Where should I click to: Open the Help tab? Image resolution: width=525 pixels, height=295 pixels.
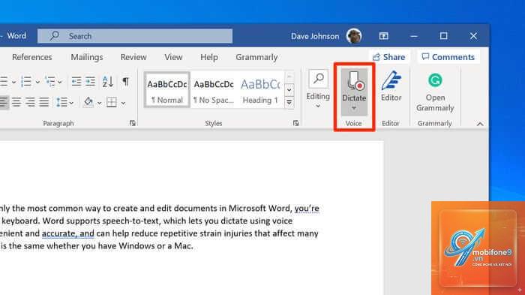[x=209, y=57]
